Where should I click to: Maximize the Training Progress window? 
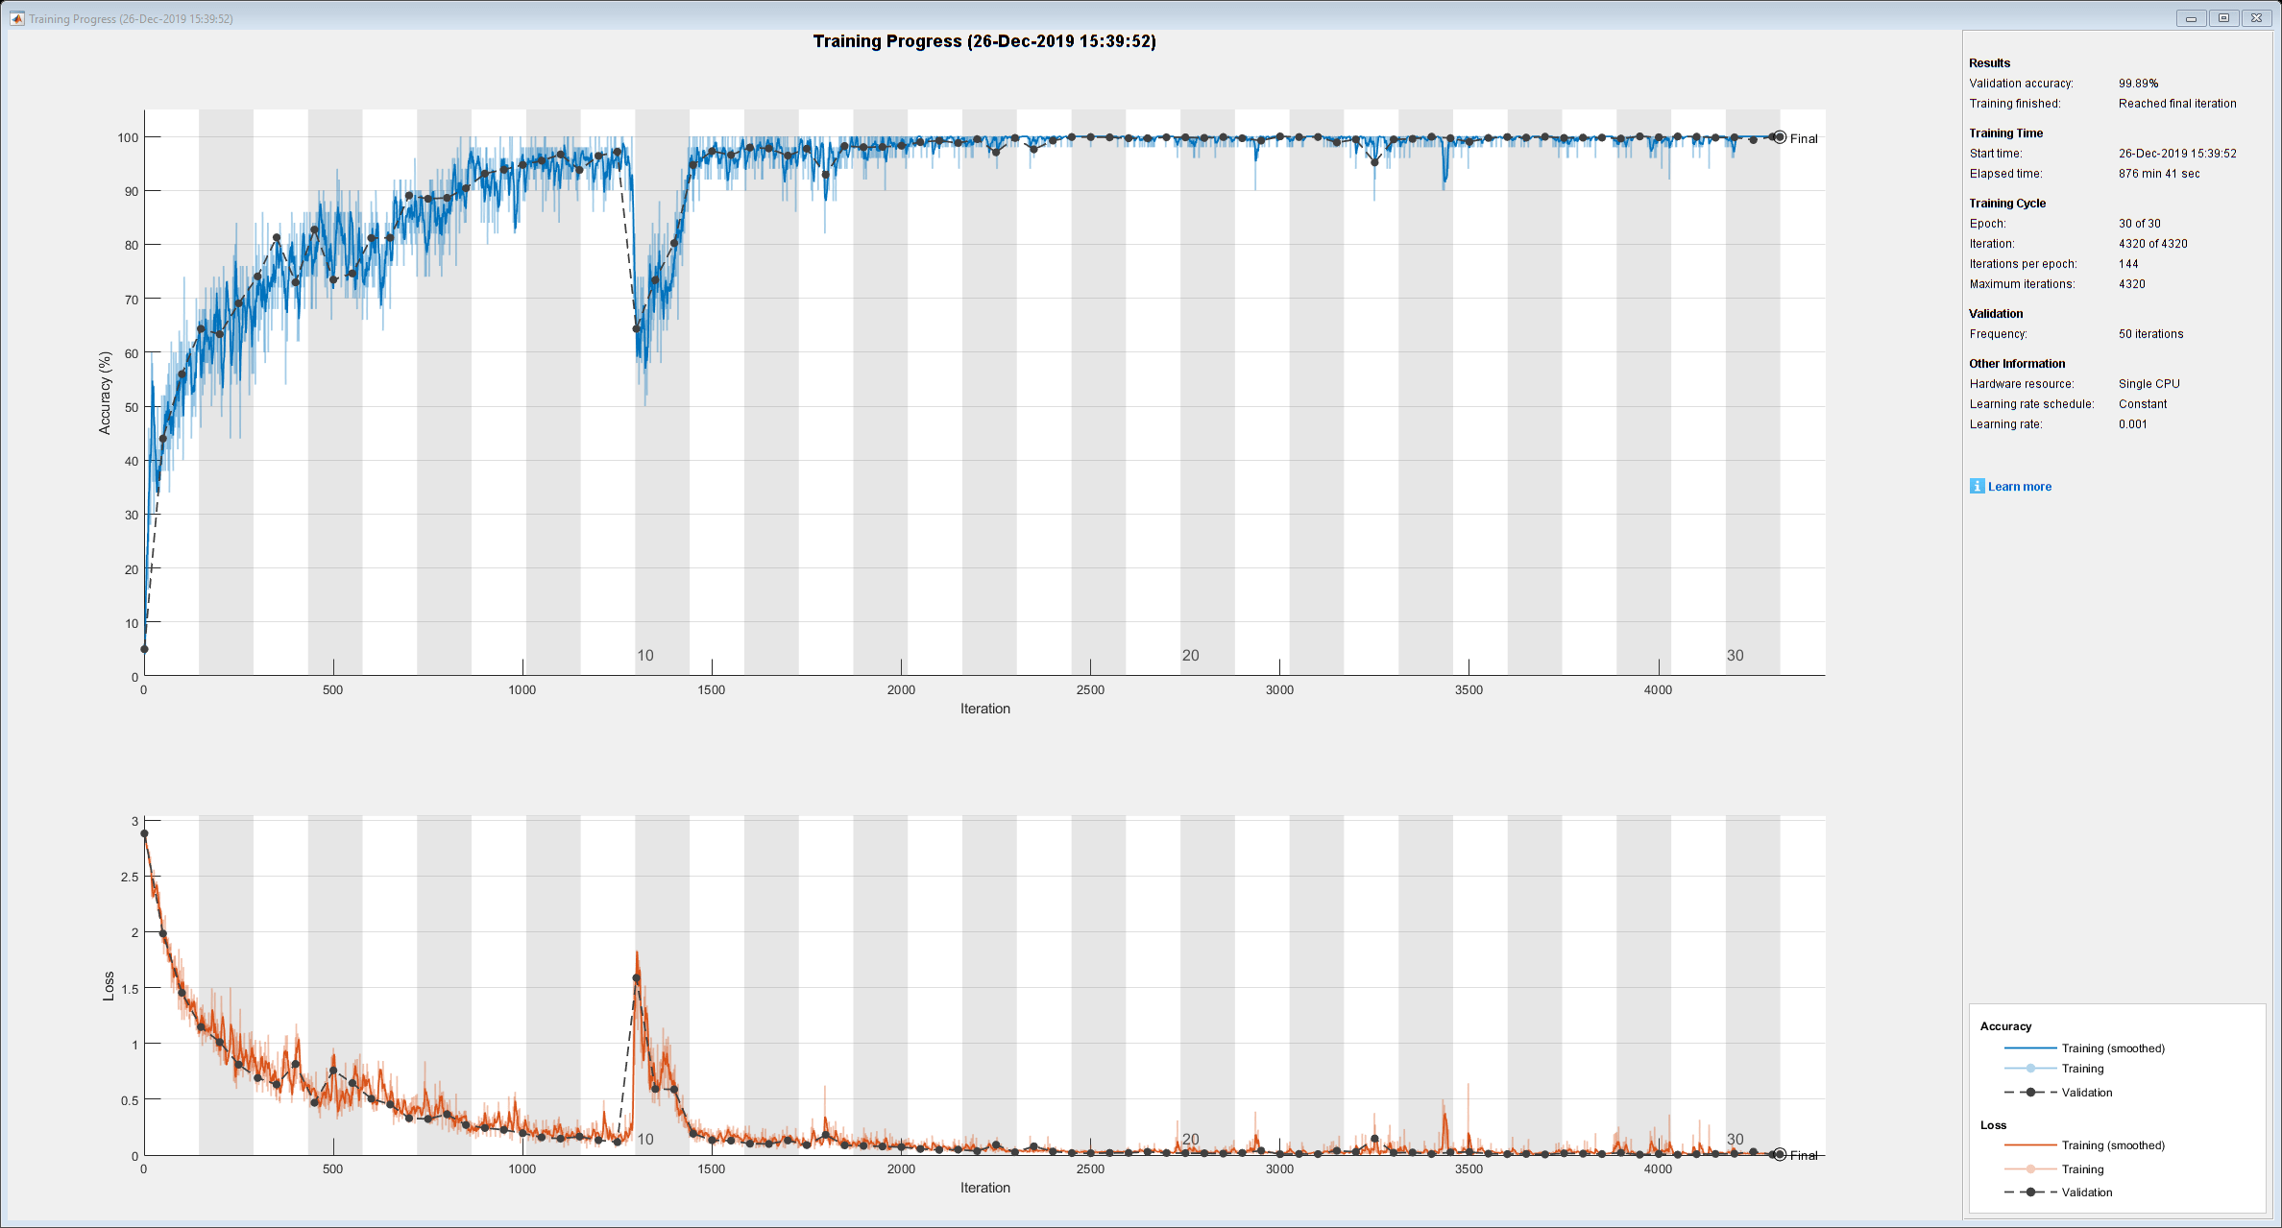click(x=2223, y=18)
